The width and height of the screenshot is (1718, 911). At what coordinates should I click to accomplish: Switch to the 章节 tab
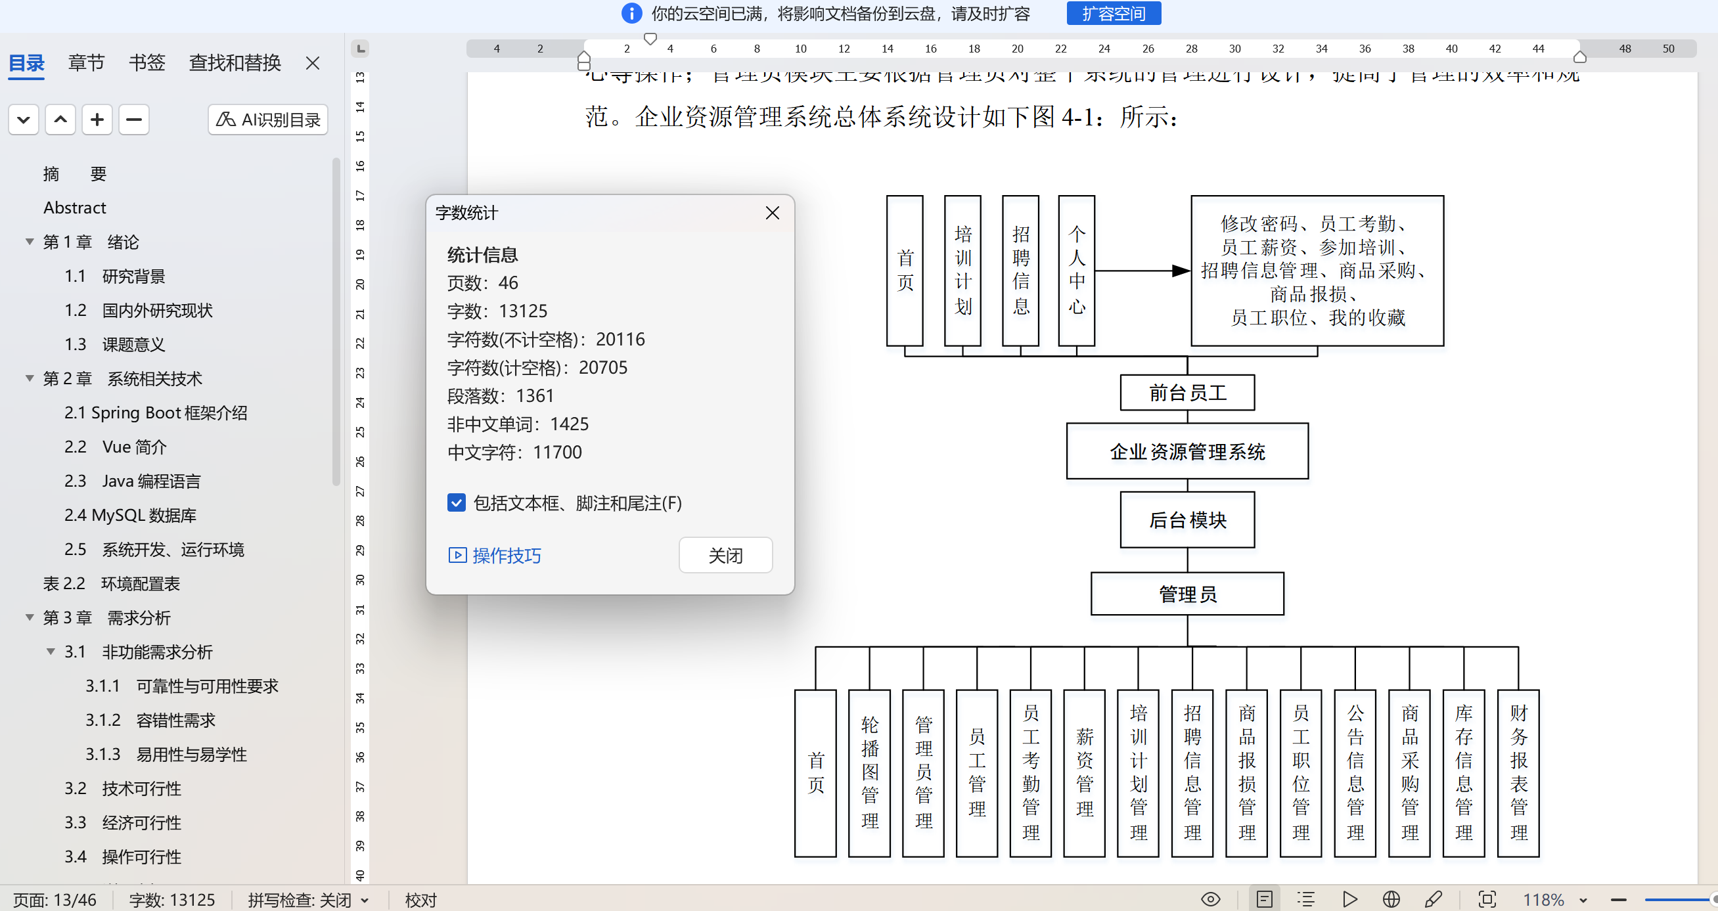86,62
